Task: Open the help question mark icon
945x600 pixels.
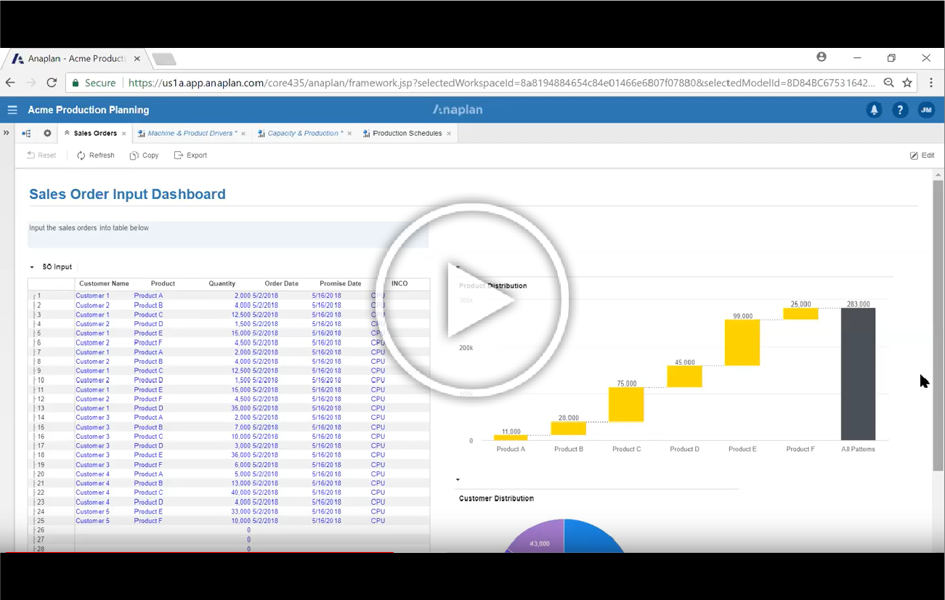Action: point(900,110)
